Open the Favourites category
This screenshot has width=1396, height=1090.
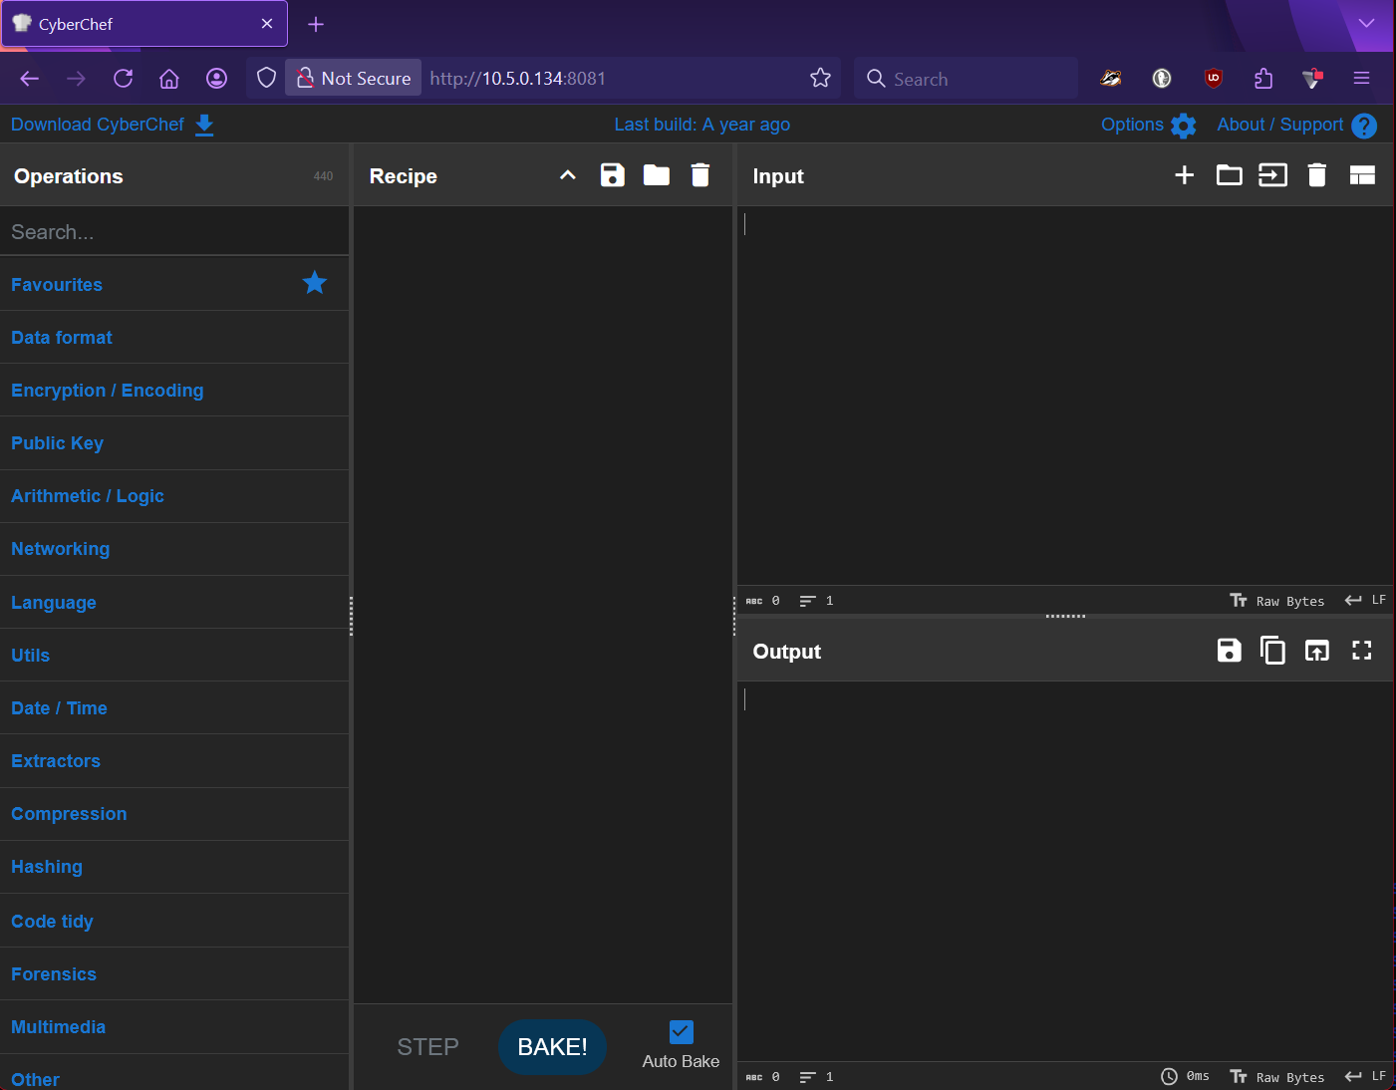point(57,285)
